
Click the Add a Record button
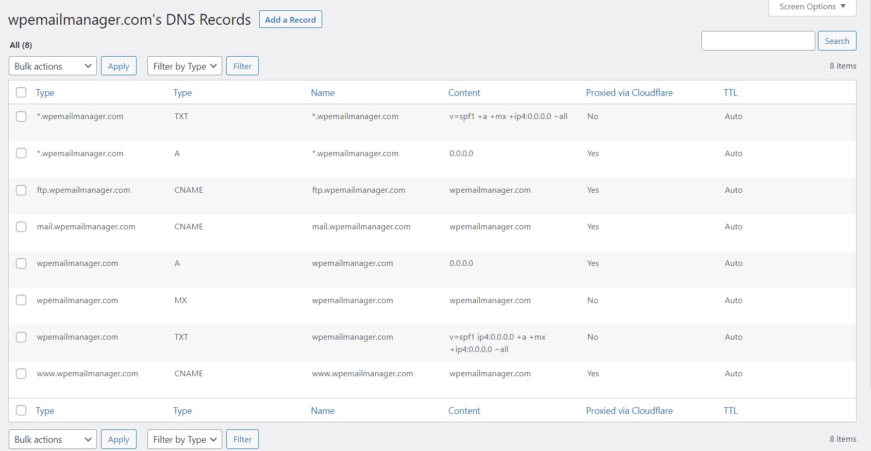point(290,20)
